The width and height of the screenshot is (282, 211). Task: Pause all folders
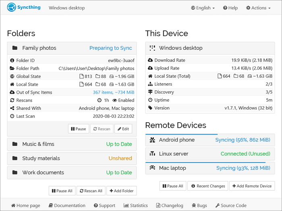pyautogui.click(x=61, y=191)
